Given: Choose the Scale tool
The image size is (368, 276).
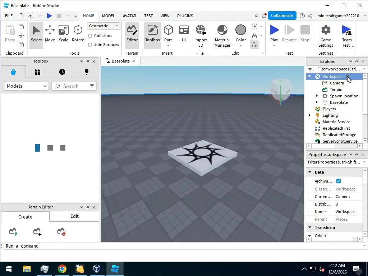Looking at the screenshot, I should [63, 34].
